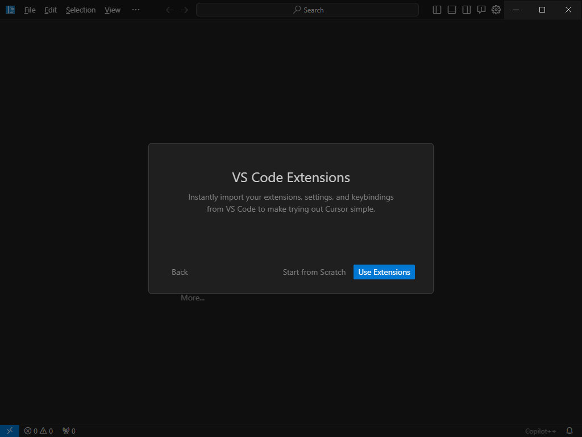Toggle the secondary side bar layout icon
The height and width of the screenshot is (437, 582).
pos(467,10)
